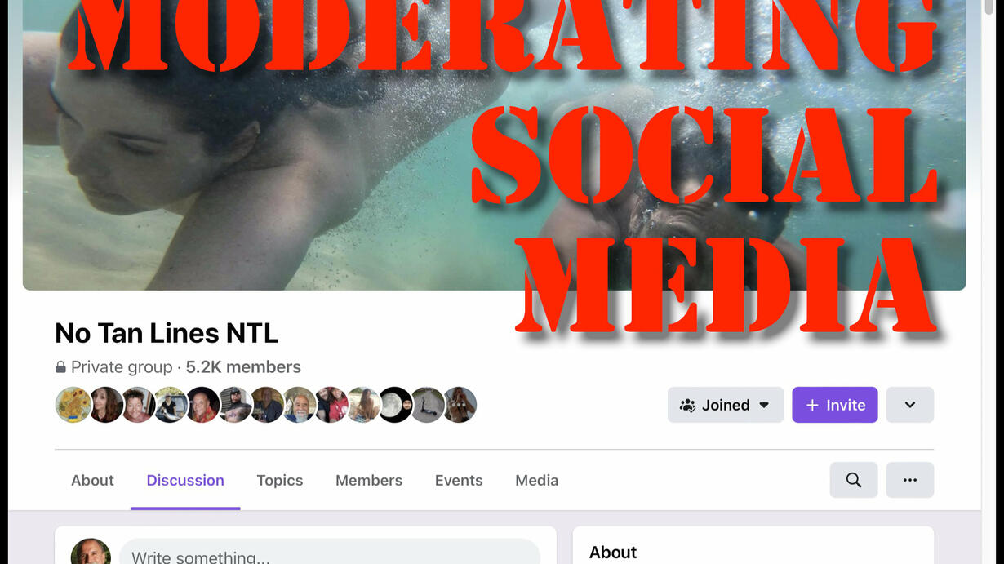Select the Discussion tab

[185, 481]
